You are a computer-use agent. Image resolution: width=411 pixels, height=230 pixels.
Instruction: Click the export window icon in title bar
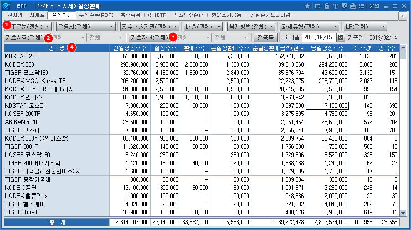(x=318, y=6)
